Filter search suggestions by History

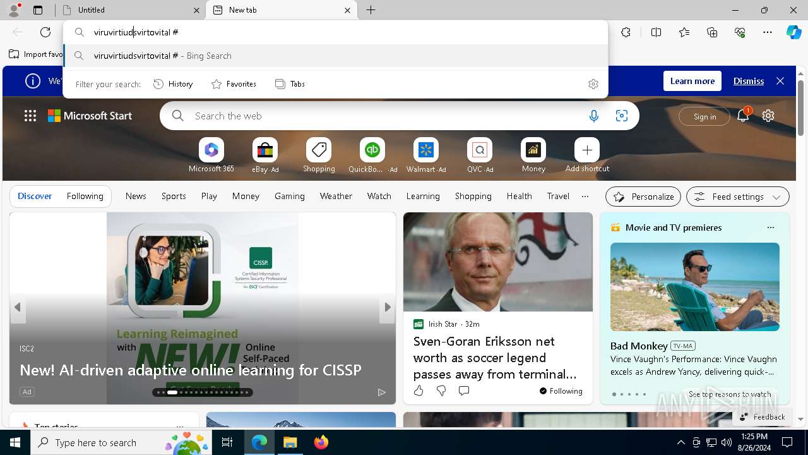pyautogui.click(x=173, y=84)
